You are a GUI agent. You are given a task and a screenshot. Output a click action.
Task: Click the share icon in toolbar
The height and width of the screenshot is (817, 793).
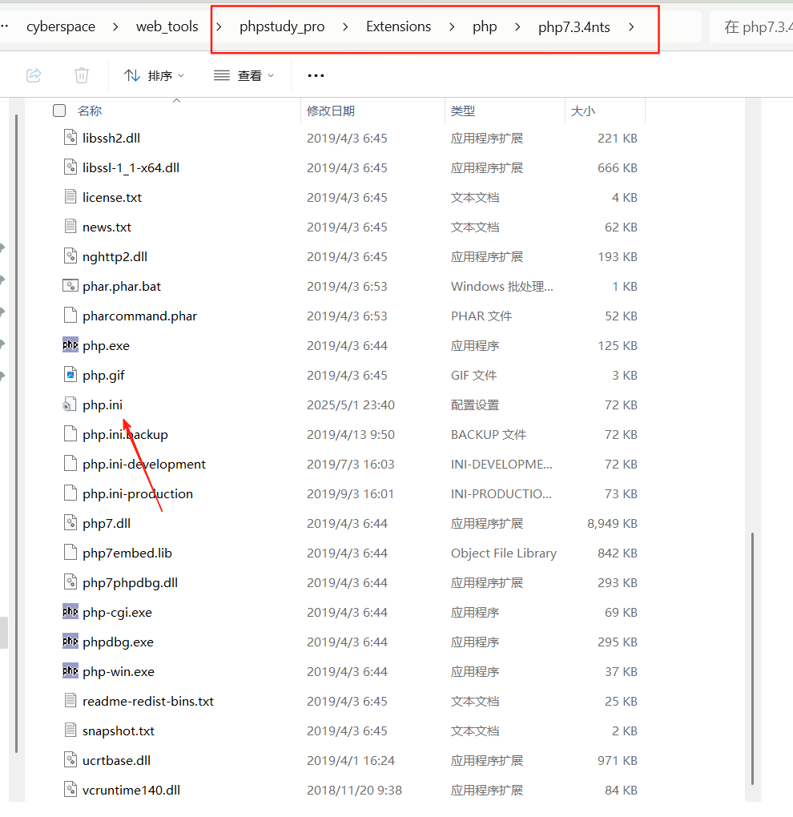click(x=34, y=75)
